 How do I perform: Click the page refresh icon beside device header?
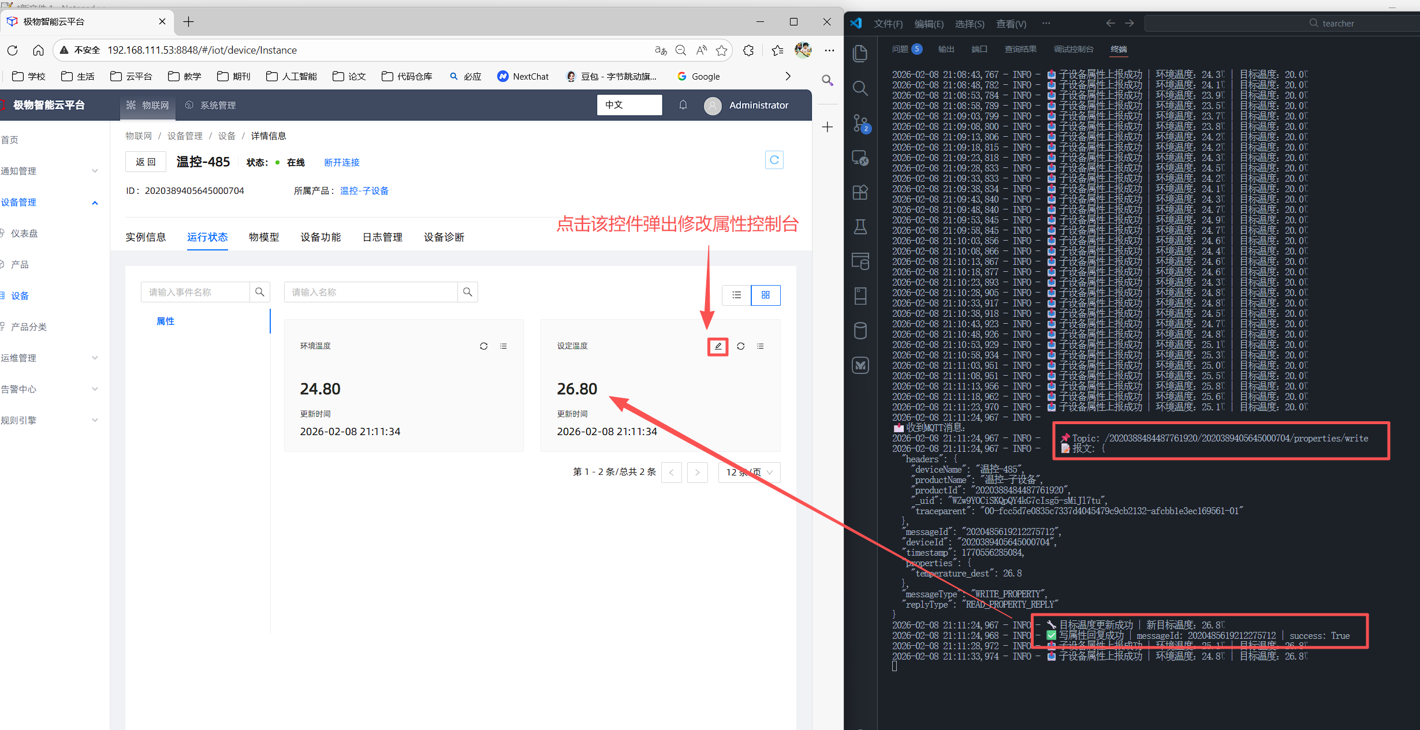click(x=774, y=160)
